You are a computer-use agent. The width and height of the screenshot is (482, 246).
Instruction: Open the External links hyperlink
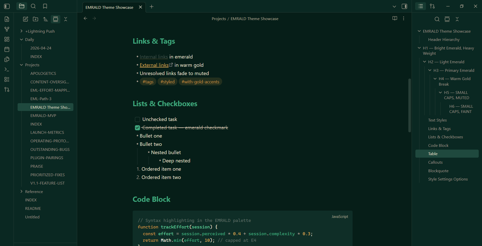[154, 65]
